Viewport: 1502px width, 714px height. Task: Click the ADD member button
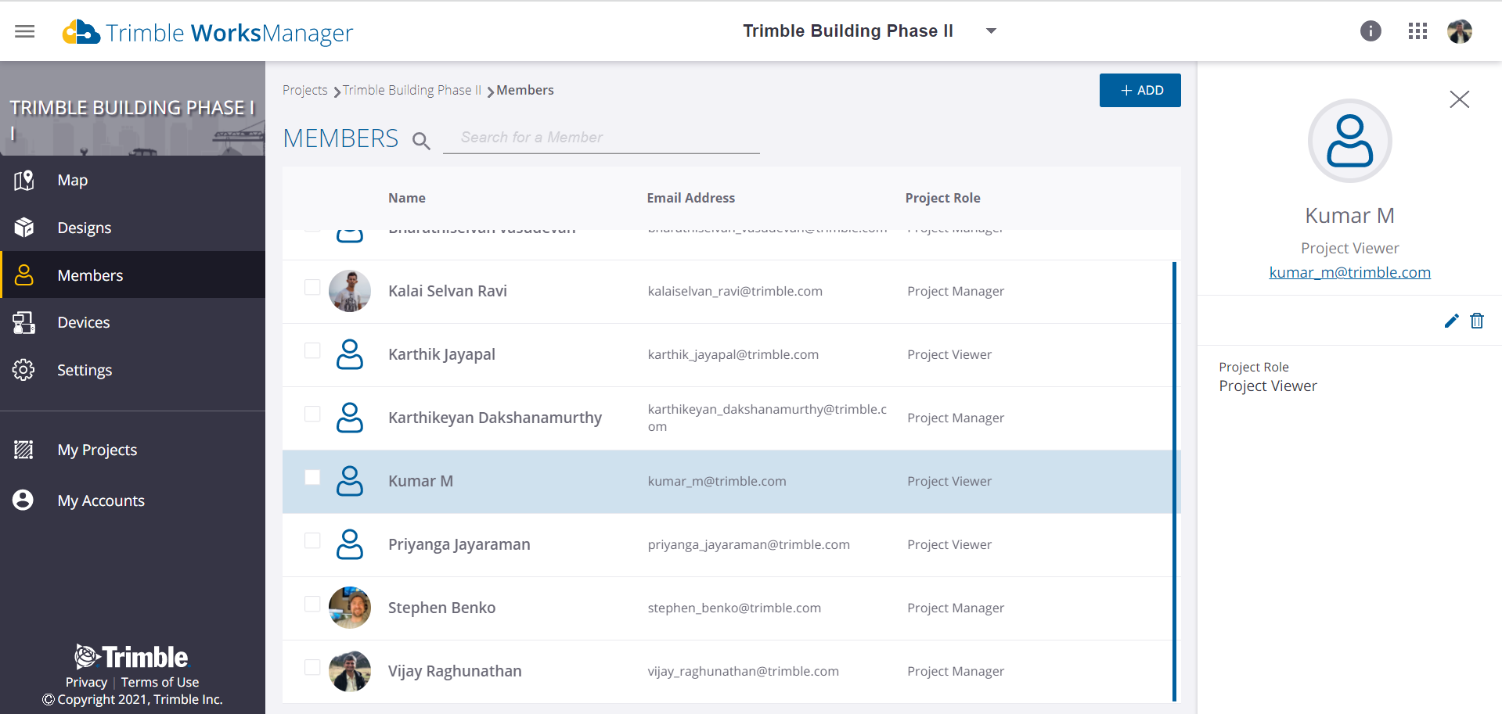click(x=1140, y=90)
